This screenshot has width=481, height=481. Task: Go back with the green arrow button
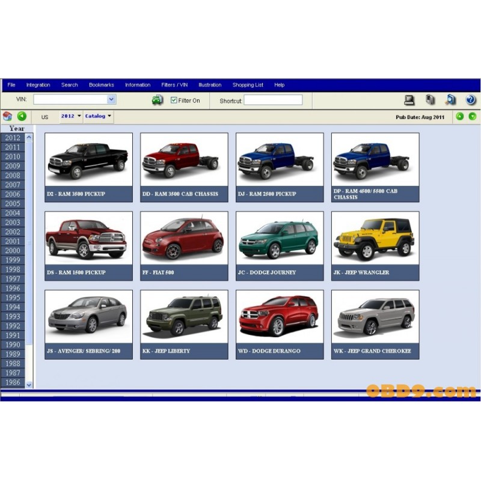22,116
